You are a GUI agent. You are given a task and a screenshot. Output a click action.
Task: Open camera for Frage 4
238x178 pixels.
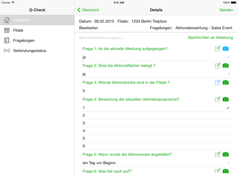[225, 99]
